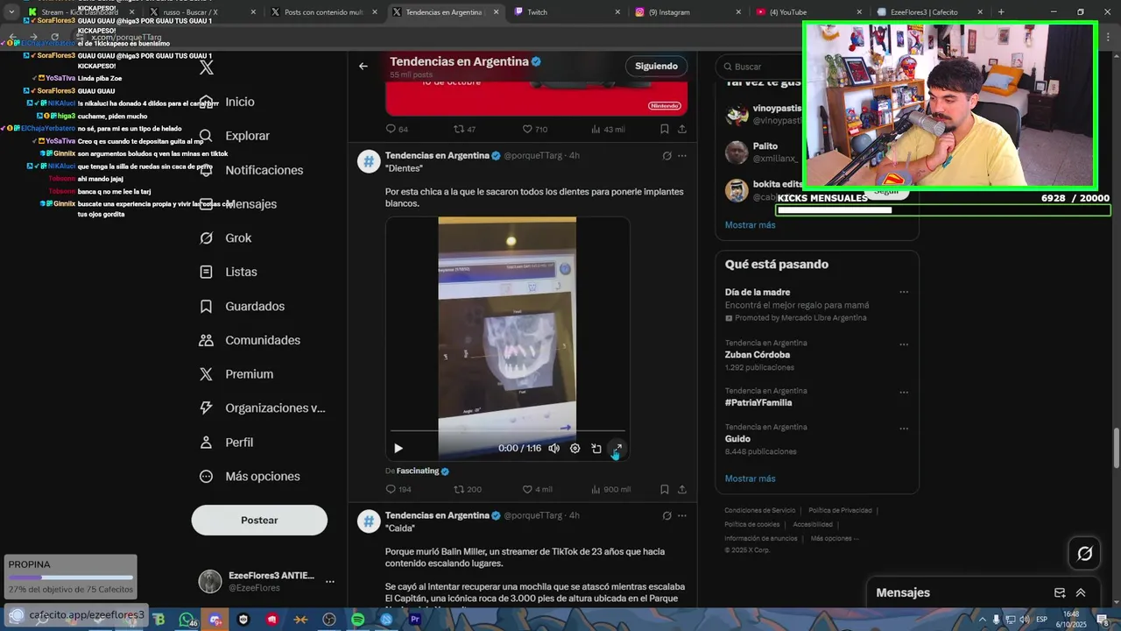1121x631 pixels.
Task: Switch to the YouTube browser tab
Action: 810,12
